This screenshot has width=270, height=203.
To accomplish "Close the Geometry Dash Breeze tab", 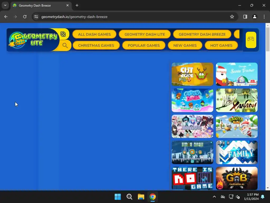I will [67, 5].
